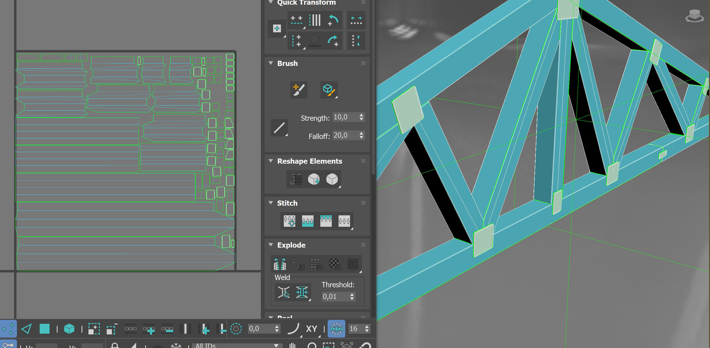Click Break icon in Explode
The height and width of the screenshot is (348, 710).
280,264
